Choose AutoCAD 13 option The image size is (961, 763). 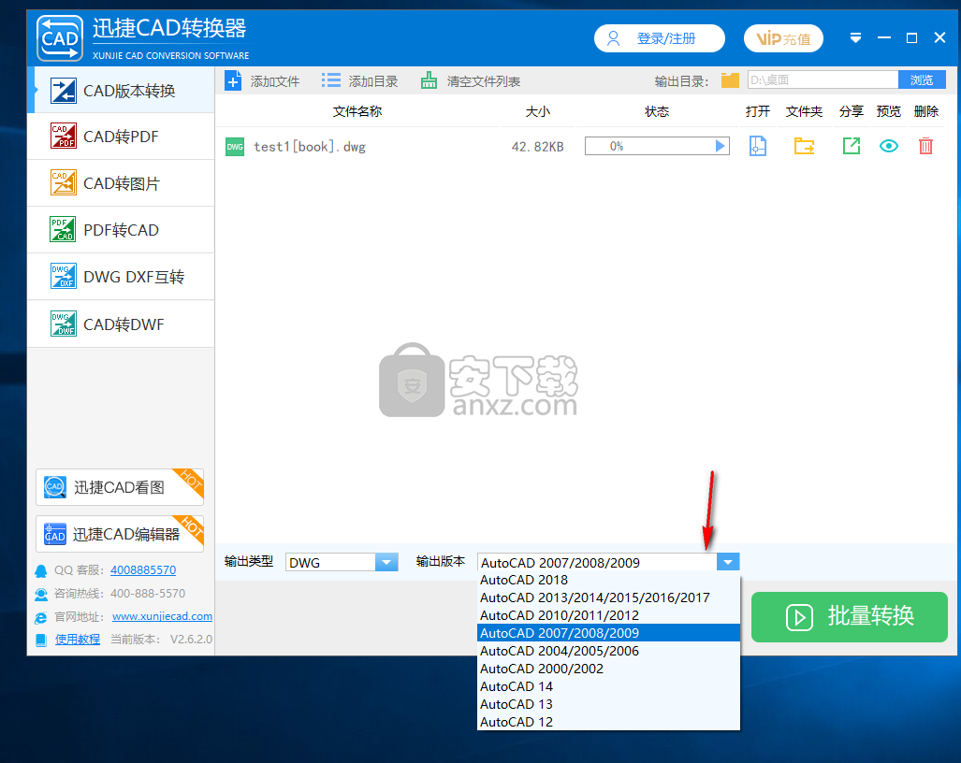click(608, 704)
